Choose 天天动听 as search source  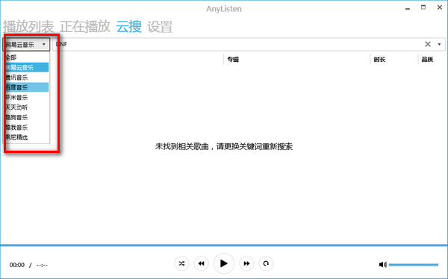click(26, 107)
